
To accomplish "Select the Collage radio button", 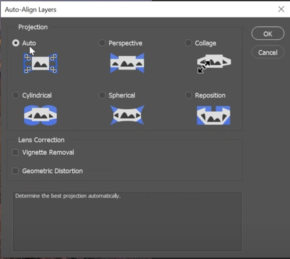I will pos(189,43).
